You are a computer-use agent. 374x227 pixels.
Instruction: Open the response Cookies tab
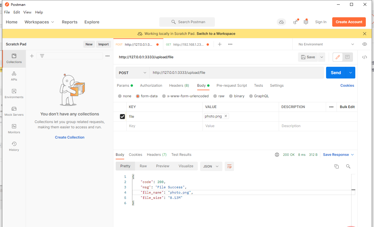[x=136, y=155]
